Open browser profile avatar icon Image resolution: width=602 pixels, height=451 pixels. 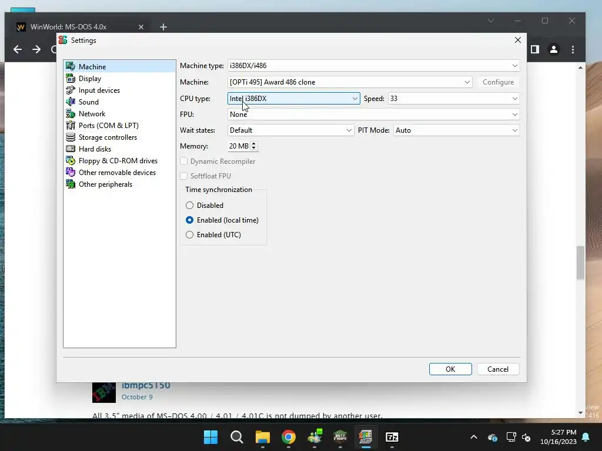click(554, 49)
